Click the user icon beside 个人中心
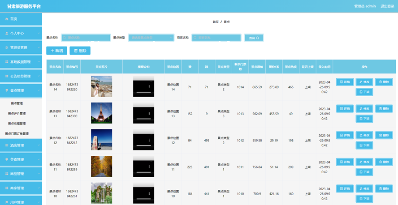 coord(7,33)
